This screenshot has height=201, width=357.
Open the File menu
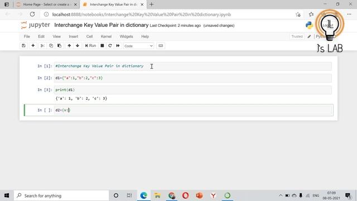(27, 36)
